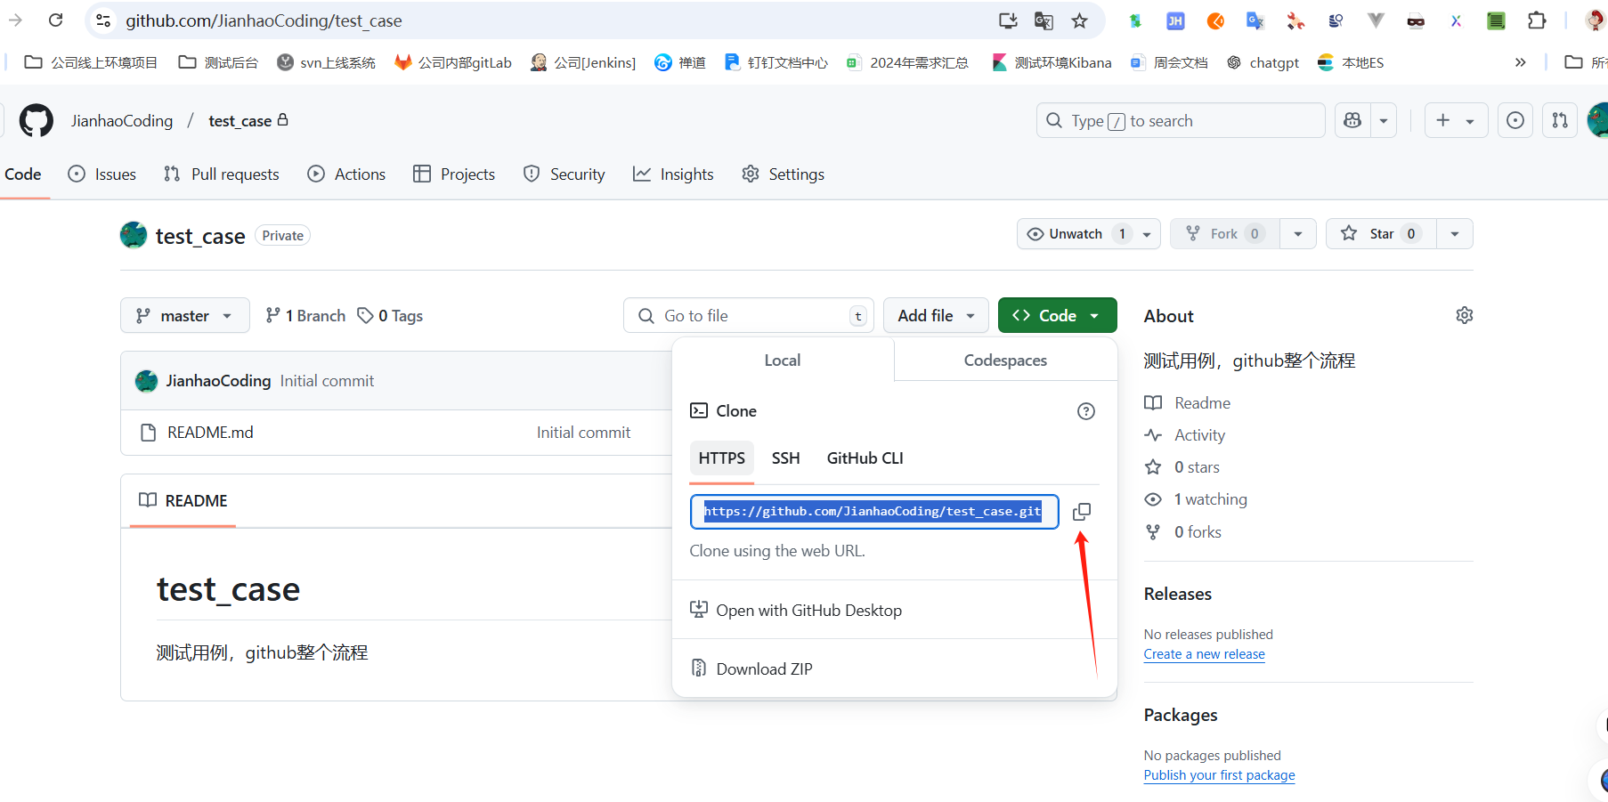Open Fork options dropdown arrow
1608x802 pixels.
point(1298,234)
